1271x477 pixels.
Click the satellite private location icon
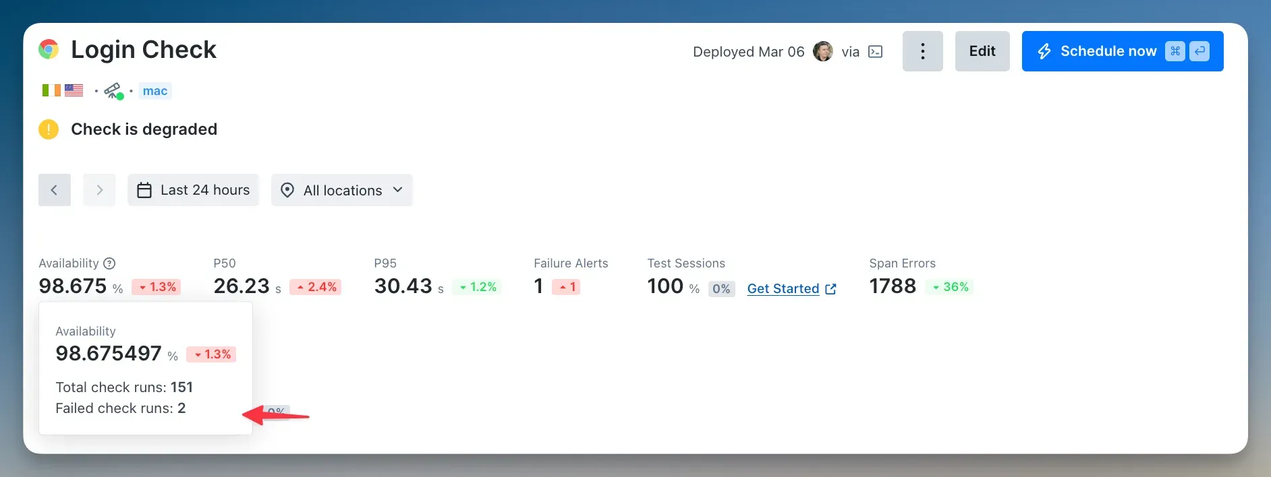tap(113, 91)
